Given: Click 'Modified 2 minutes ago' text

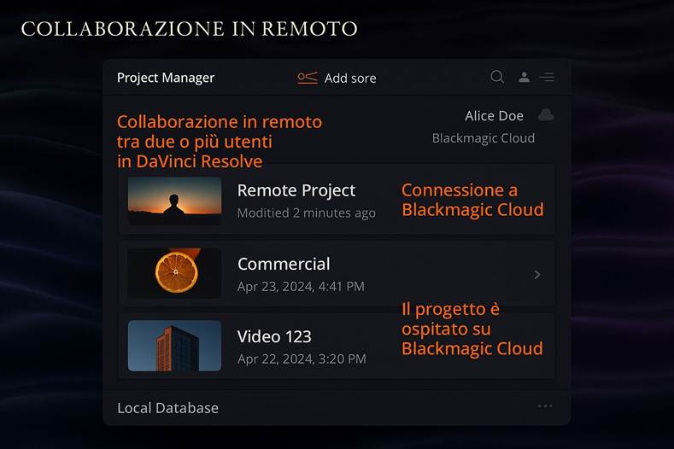Looking at the screenshot, I should click(307, 213).
